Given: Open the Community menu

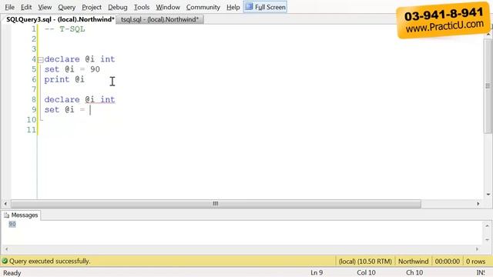Looking at the screenshot, I should coord(203,7).
